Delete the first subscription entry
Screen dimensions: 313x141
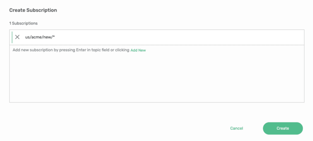(x=17, y=37)
